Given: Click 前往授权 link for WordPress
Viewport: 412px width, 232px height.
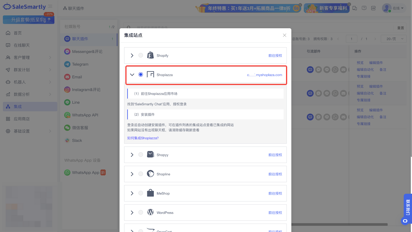Looking at the screenshot, I should pos(275,212).
